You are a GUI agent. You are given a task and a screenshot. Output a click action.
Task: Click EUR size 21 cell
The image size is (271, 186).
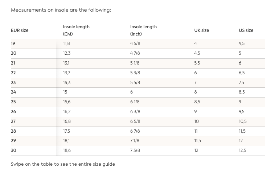click(13, 63)
